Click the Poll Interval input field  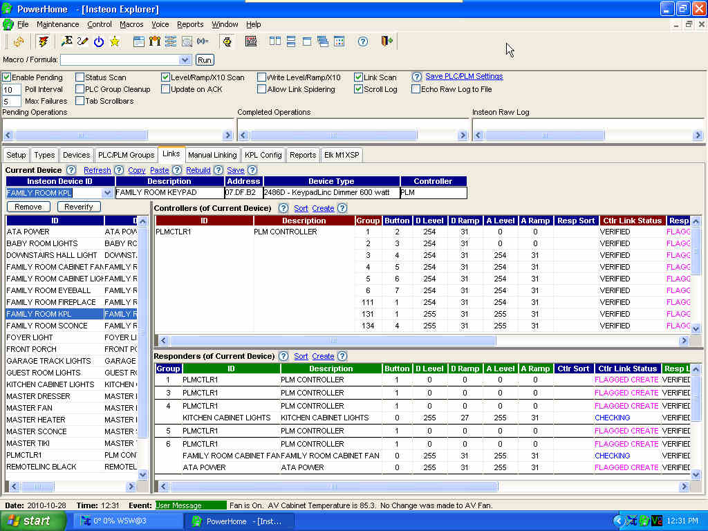(11, 89)
